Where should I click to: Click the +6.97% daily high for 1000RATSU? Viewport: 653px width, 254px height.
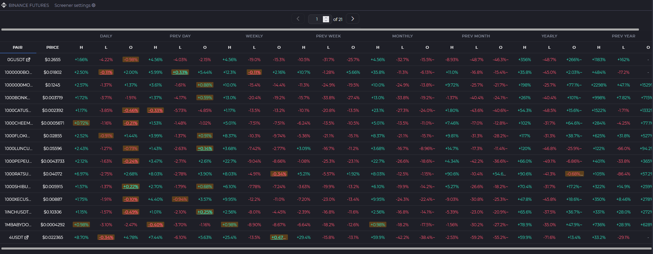pyautogui.click(x=81, y=174)
